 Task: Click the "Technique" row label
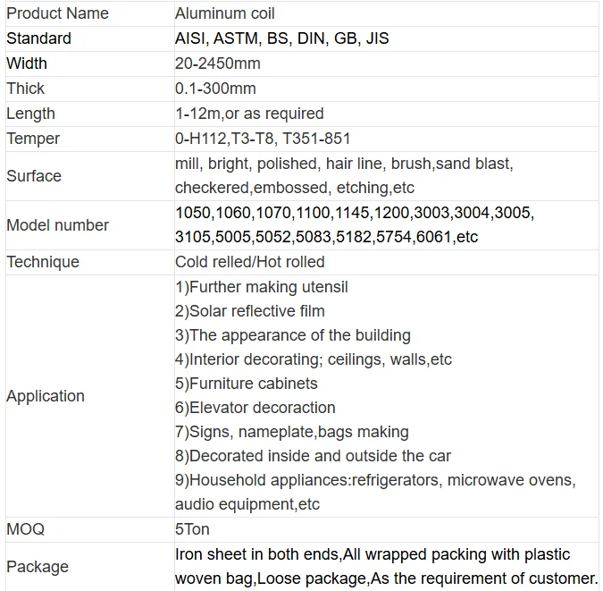click(x=43, y=262)
